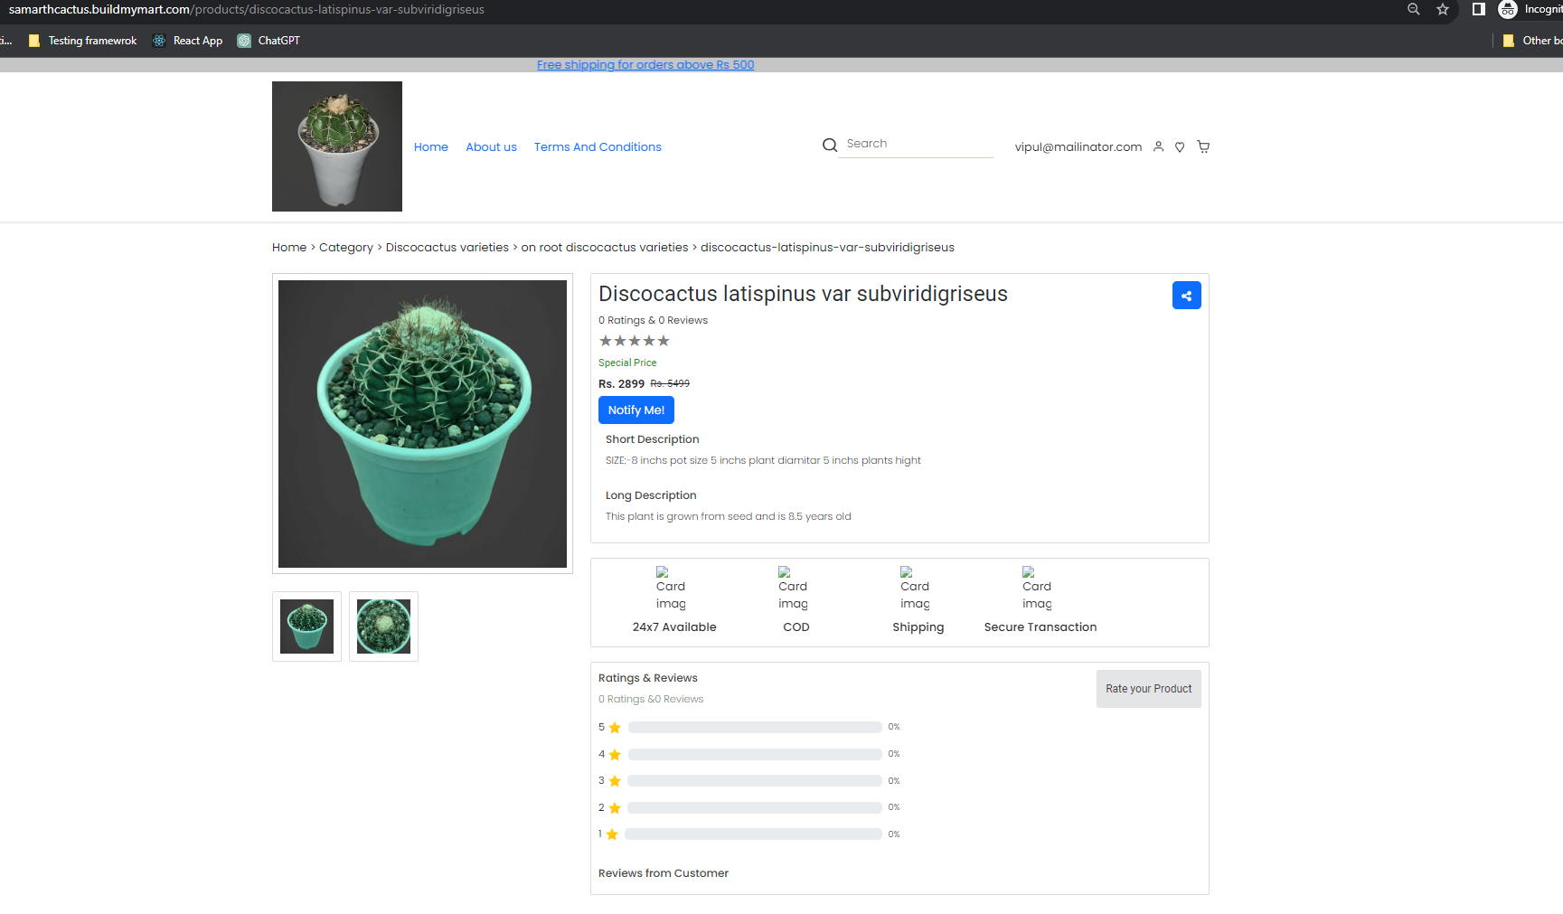Click the store logo cactus image

pyautogui.click(x=337, y=146)
